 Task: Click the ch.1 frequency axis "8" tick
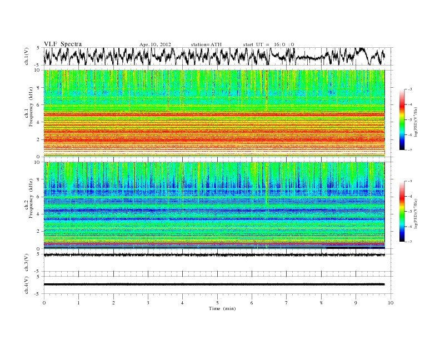click(39, 88)
